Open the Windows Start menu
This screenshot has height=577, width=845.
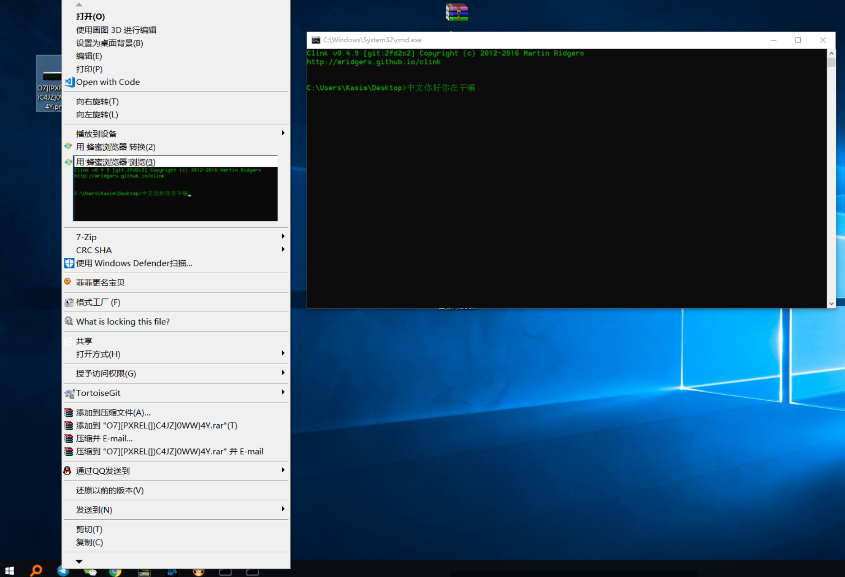click(x=9, y=570)
